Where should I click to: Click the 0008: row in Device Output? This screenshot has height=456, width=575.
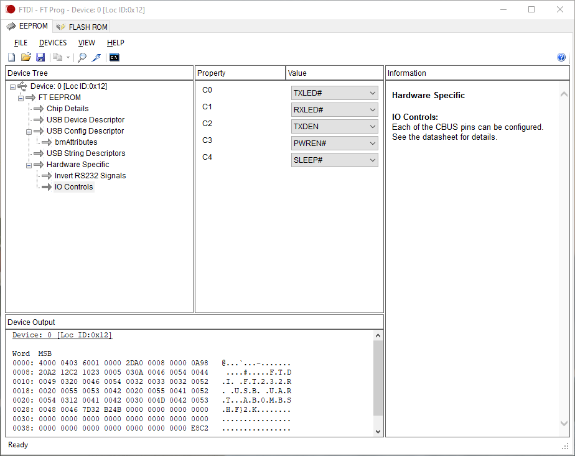[x=151, y=373]
